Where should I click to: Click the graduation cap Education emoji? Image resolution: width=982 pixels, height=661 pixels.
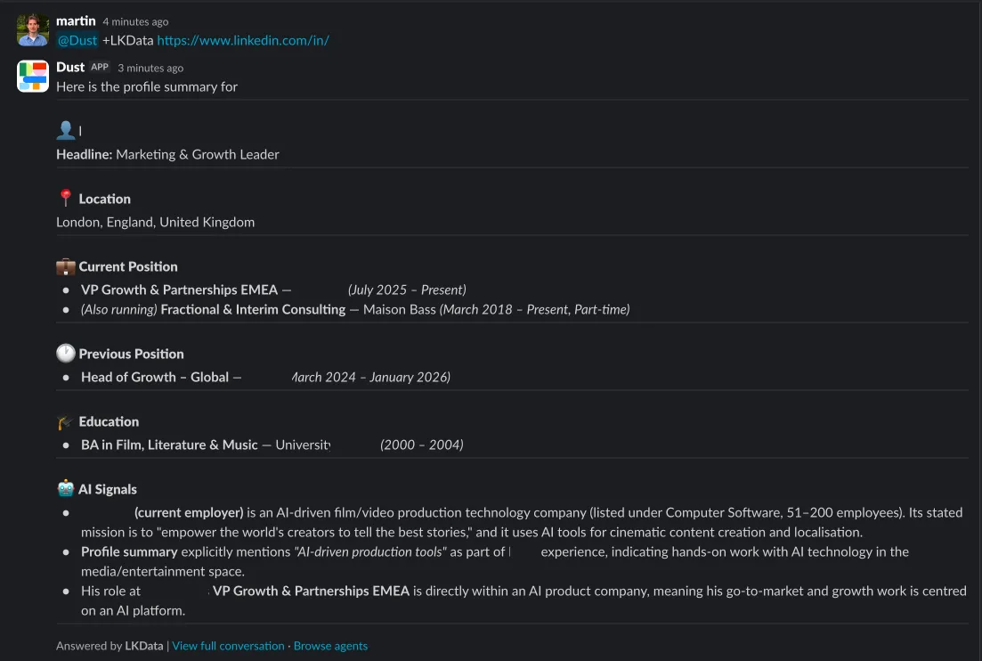(x=65, y=421)
